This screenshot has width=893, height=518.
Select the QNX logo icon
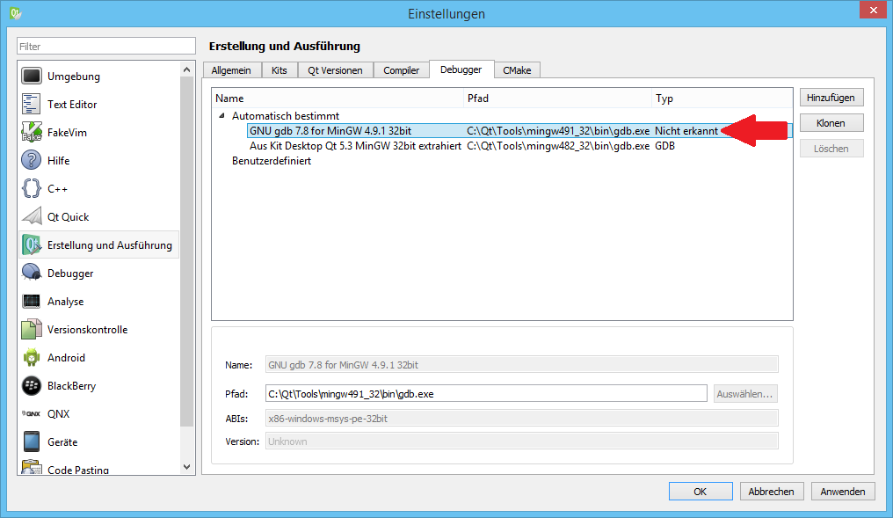pos(32,413)
